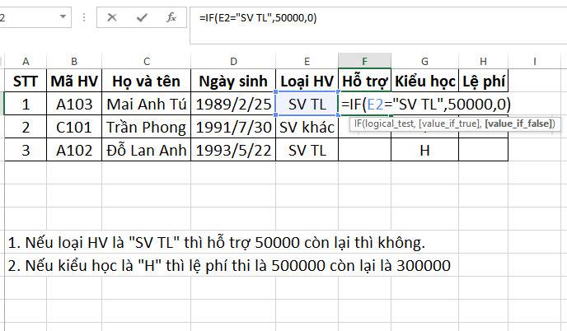Select the date cell '1993/5/22'
Viewport: 567px width, 331px height.
233,150
